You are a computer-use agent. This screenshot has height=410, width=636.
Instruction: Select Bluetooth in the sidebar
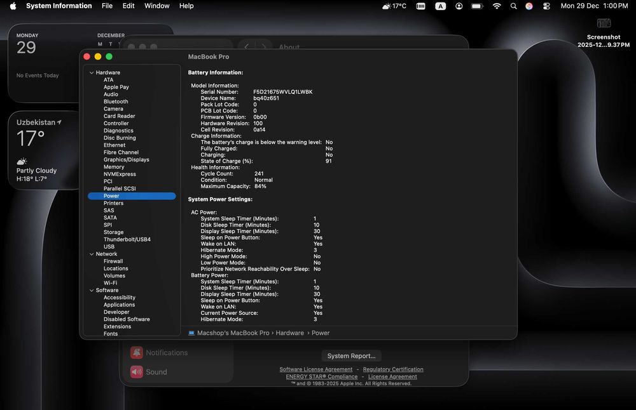(116, 102)
